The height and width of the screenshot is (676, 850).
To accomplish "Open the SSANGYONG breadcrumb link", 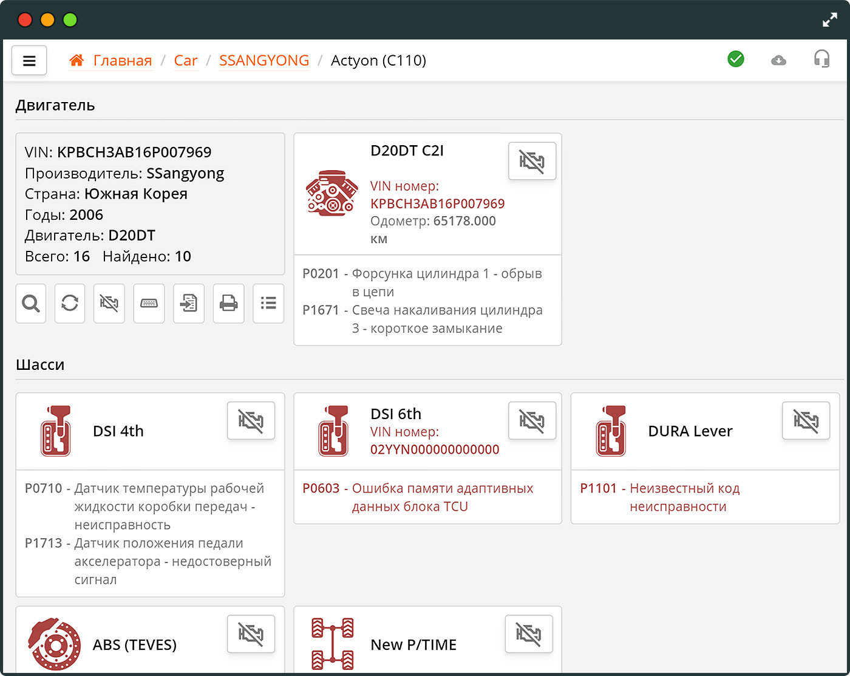I will pyautogui.click(x=264, y=61).
